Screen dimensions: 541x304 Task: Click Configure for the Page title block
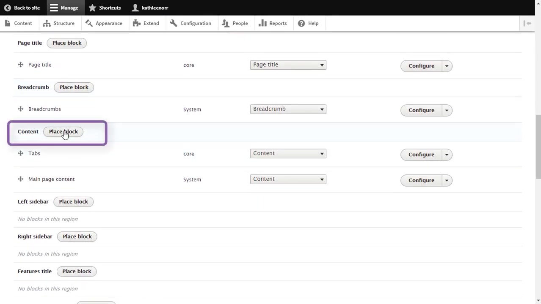421,66
